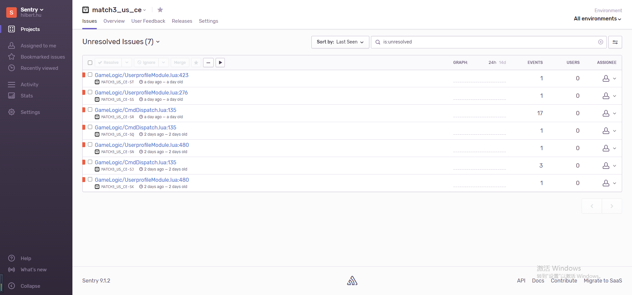Assign MATCH3_US_CE-SK issue via person icon
The width and height of the screenshot is (632, 295).
pyautogui.click(x=606, y=183)
